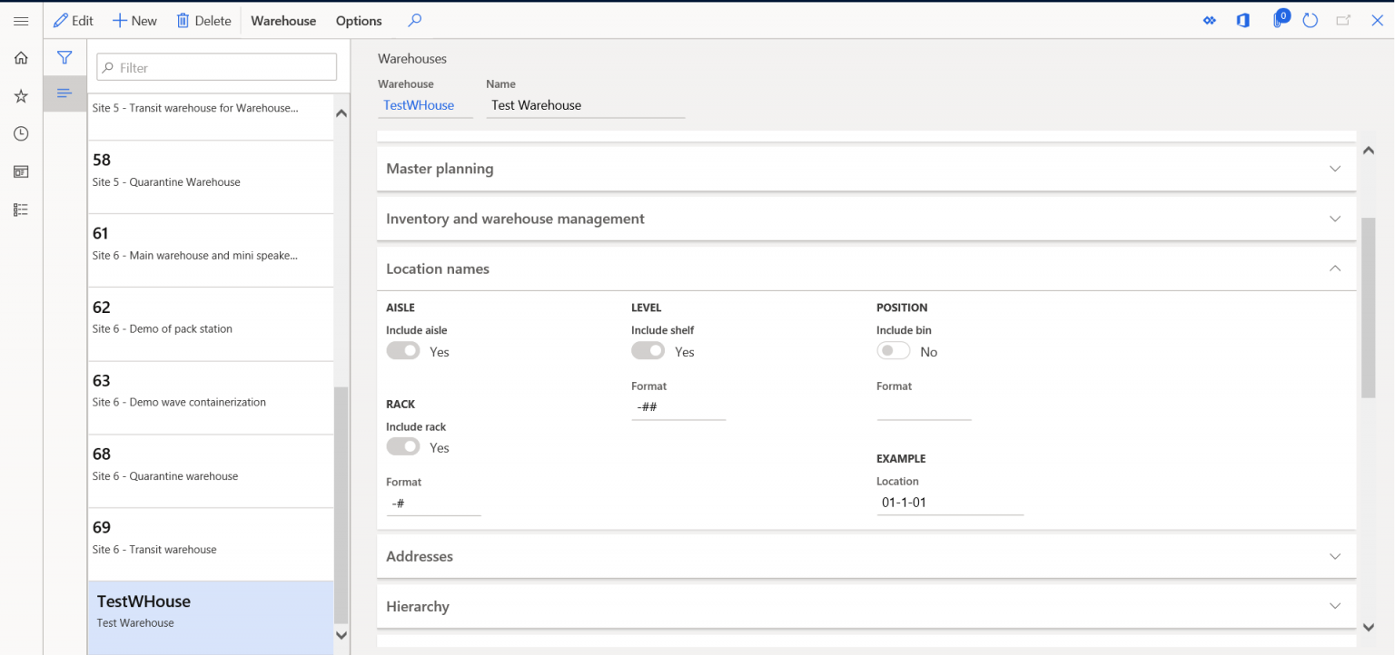The height and width of the screenshot is (655, 1395).
Task: Select the star icon to view favorites
Action: click(x=20, y=95)
